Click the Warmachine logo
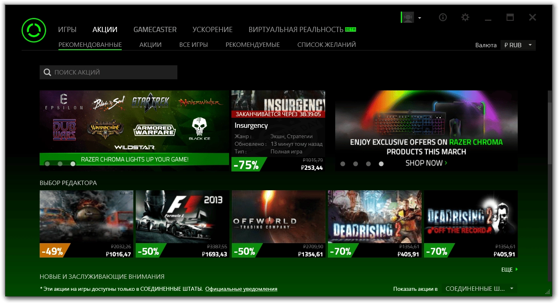The width and height of the screenshot is (559, 304). tap(105, 130)
